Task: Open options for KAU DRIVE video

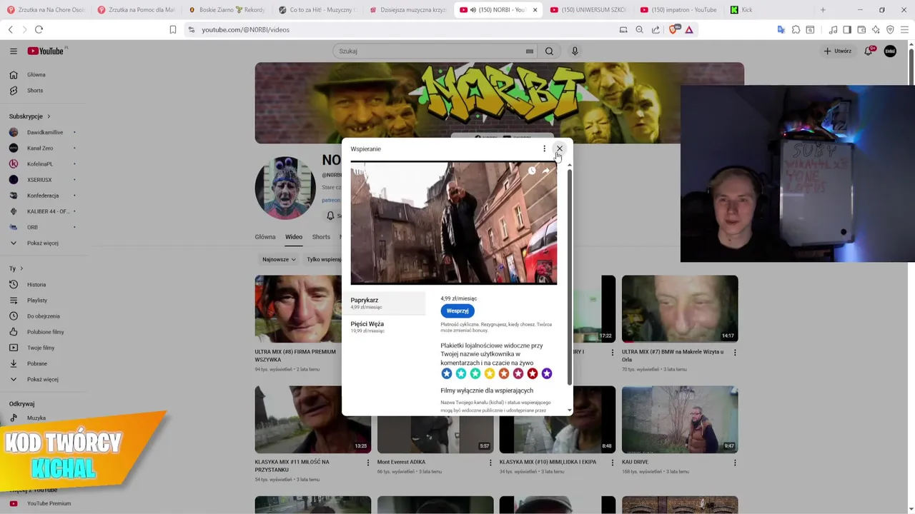Action: tap(734, 463)
